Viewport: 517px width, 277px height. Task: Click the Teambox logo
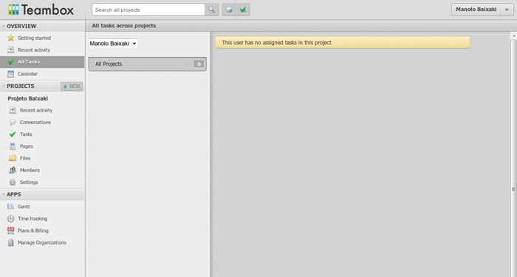pyautogui.click(x=41, y=10)
